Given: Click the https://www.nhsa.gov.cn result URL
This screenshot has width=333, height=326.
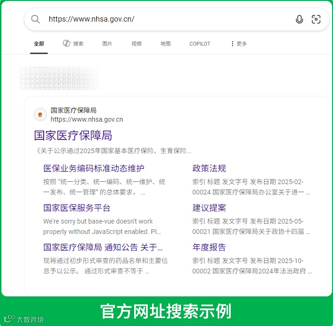Looking at the screenshot, I should point(87,119).
